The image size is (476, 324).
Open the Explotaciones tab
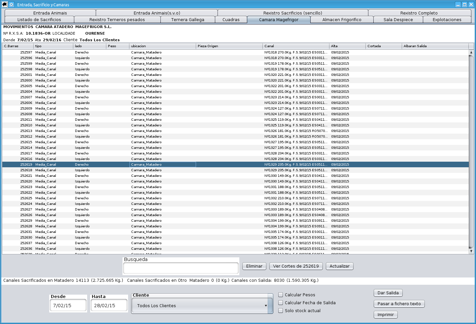(x=447, y=19)
